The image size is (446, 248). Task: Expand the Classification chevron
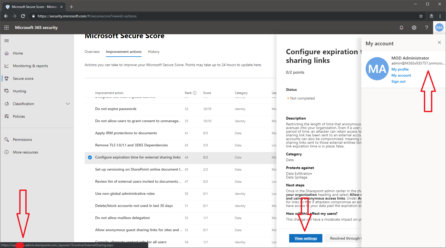68,104
